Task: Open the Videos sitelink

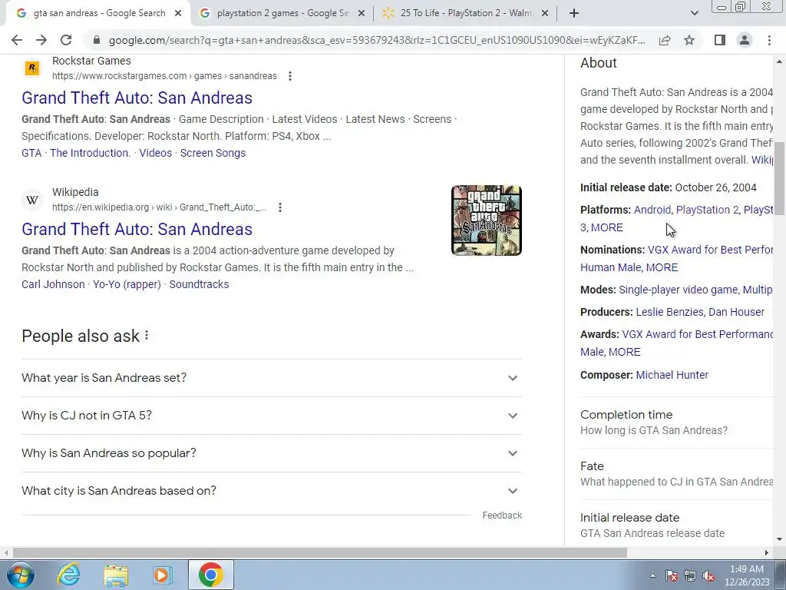Action: (x=155, y=153)
